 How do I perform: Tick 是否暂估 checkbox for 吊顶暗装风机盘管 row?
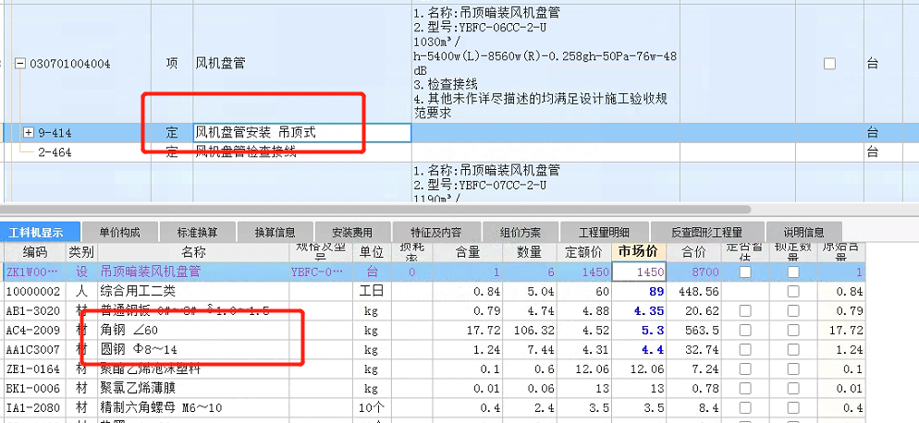point(745,272)
